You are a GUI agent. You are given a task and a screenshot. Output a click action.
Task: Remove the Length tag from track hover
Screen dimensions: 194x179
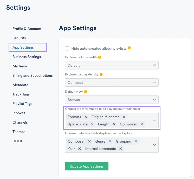[x=114, y=124]
